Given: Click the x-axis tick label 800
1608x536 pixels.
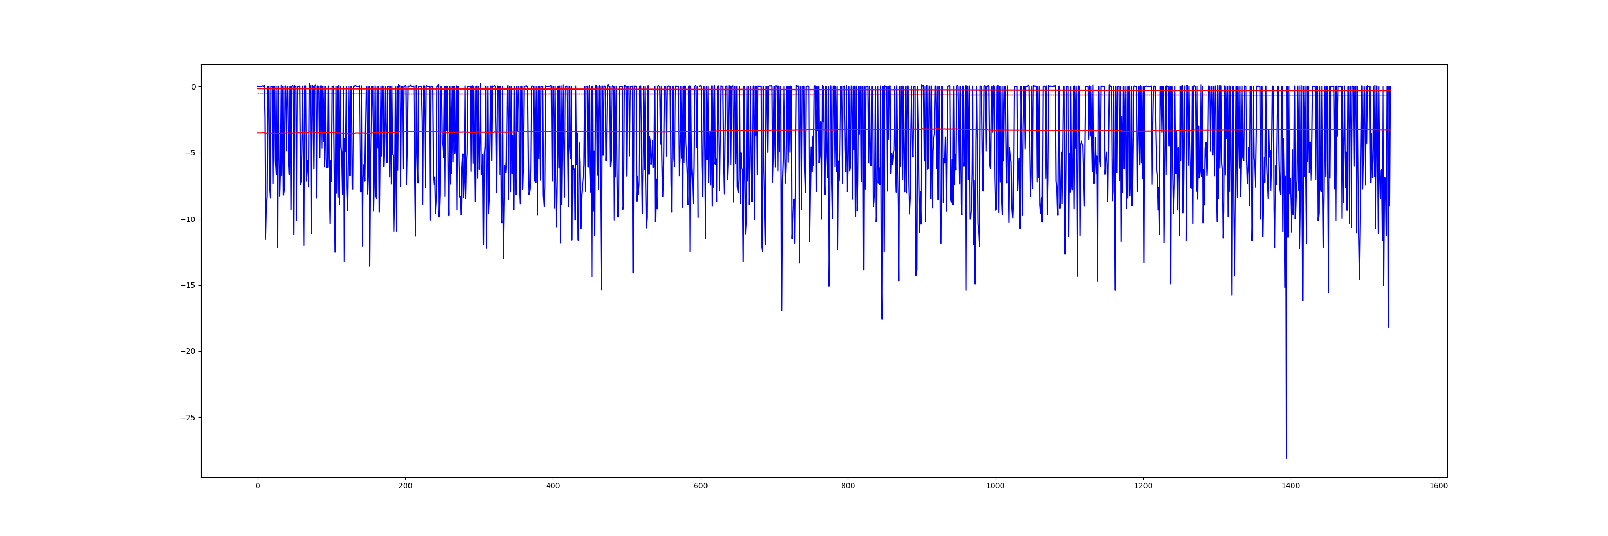Looking at the screenshot, I should [848, 486].
